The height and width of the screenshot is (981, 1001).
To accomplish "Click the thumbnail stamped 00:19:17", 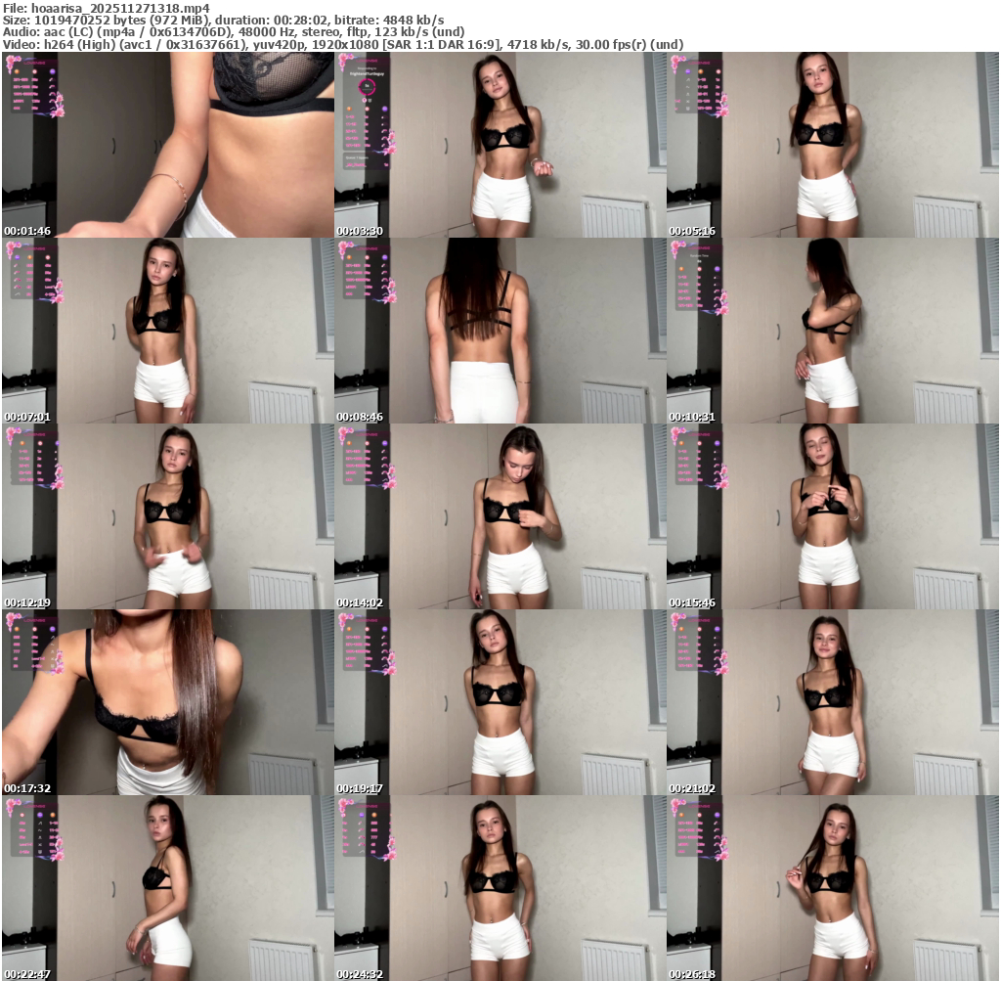I will point(500,702).
